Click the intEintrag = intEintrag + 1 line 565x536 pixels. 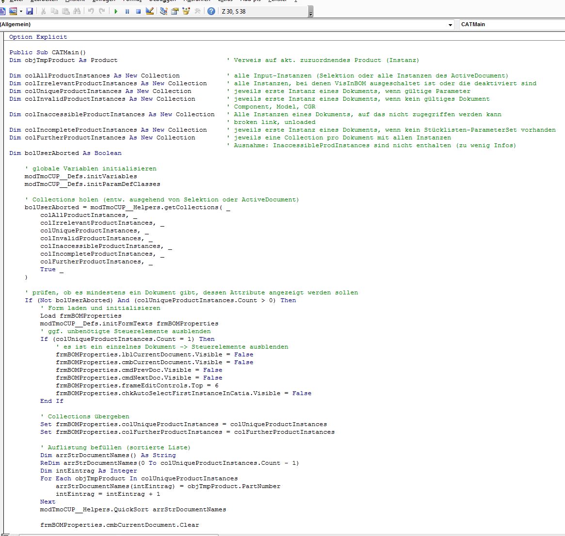pyautogui.click(x=108, y=494)
